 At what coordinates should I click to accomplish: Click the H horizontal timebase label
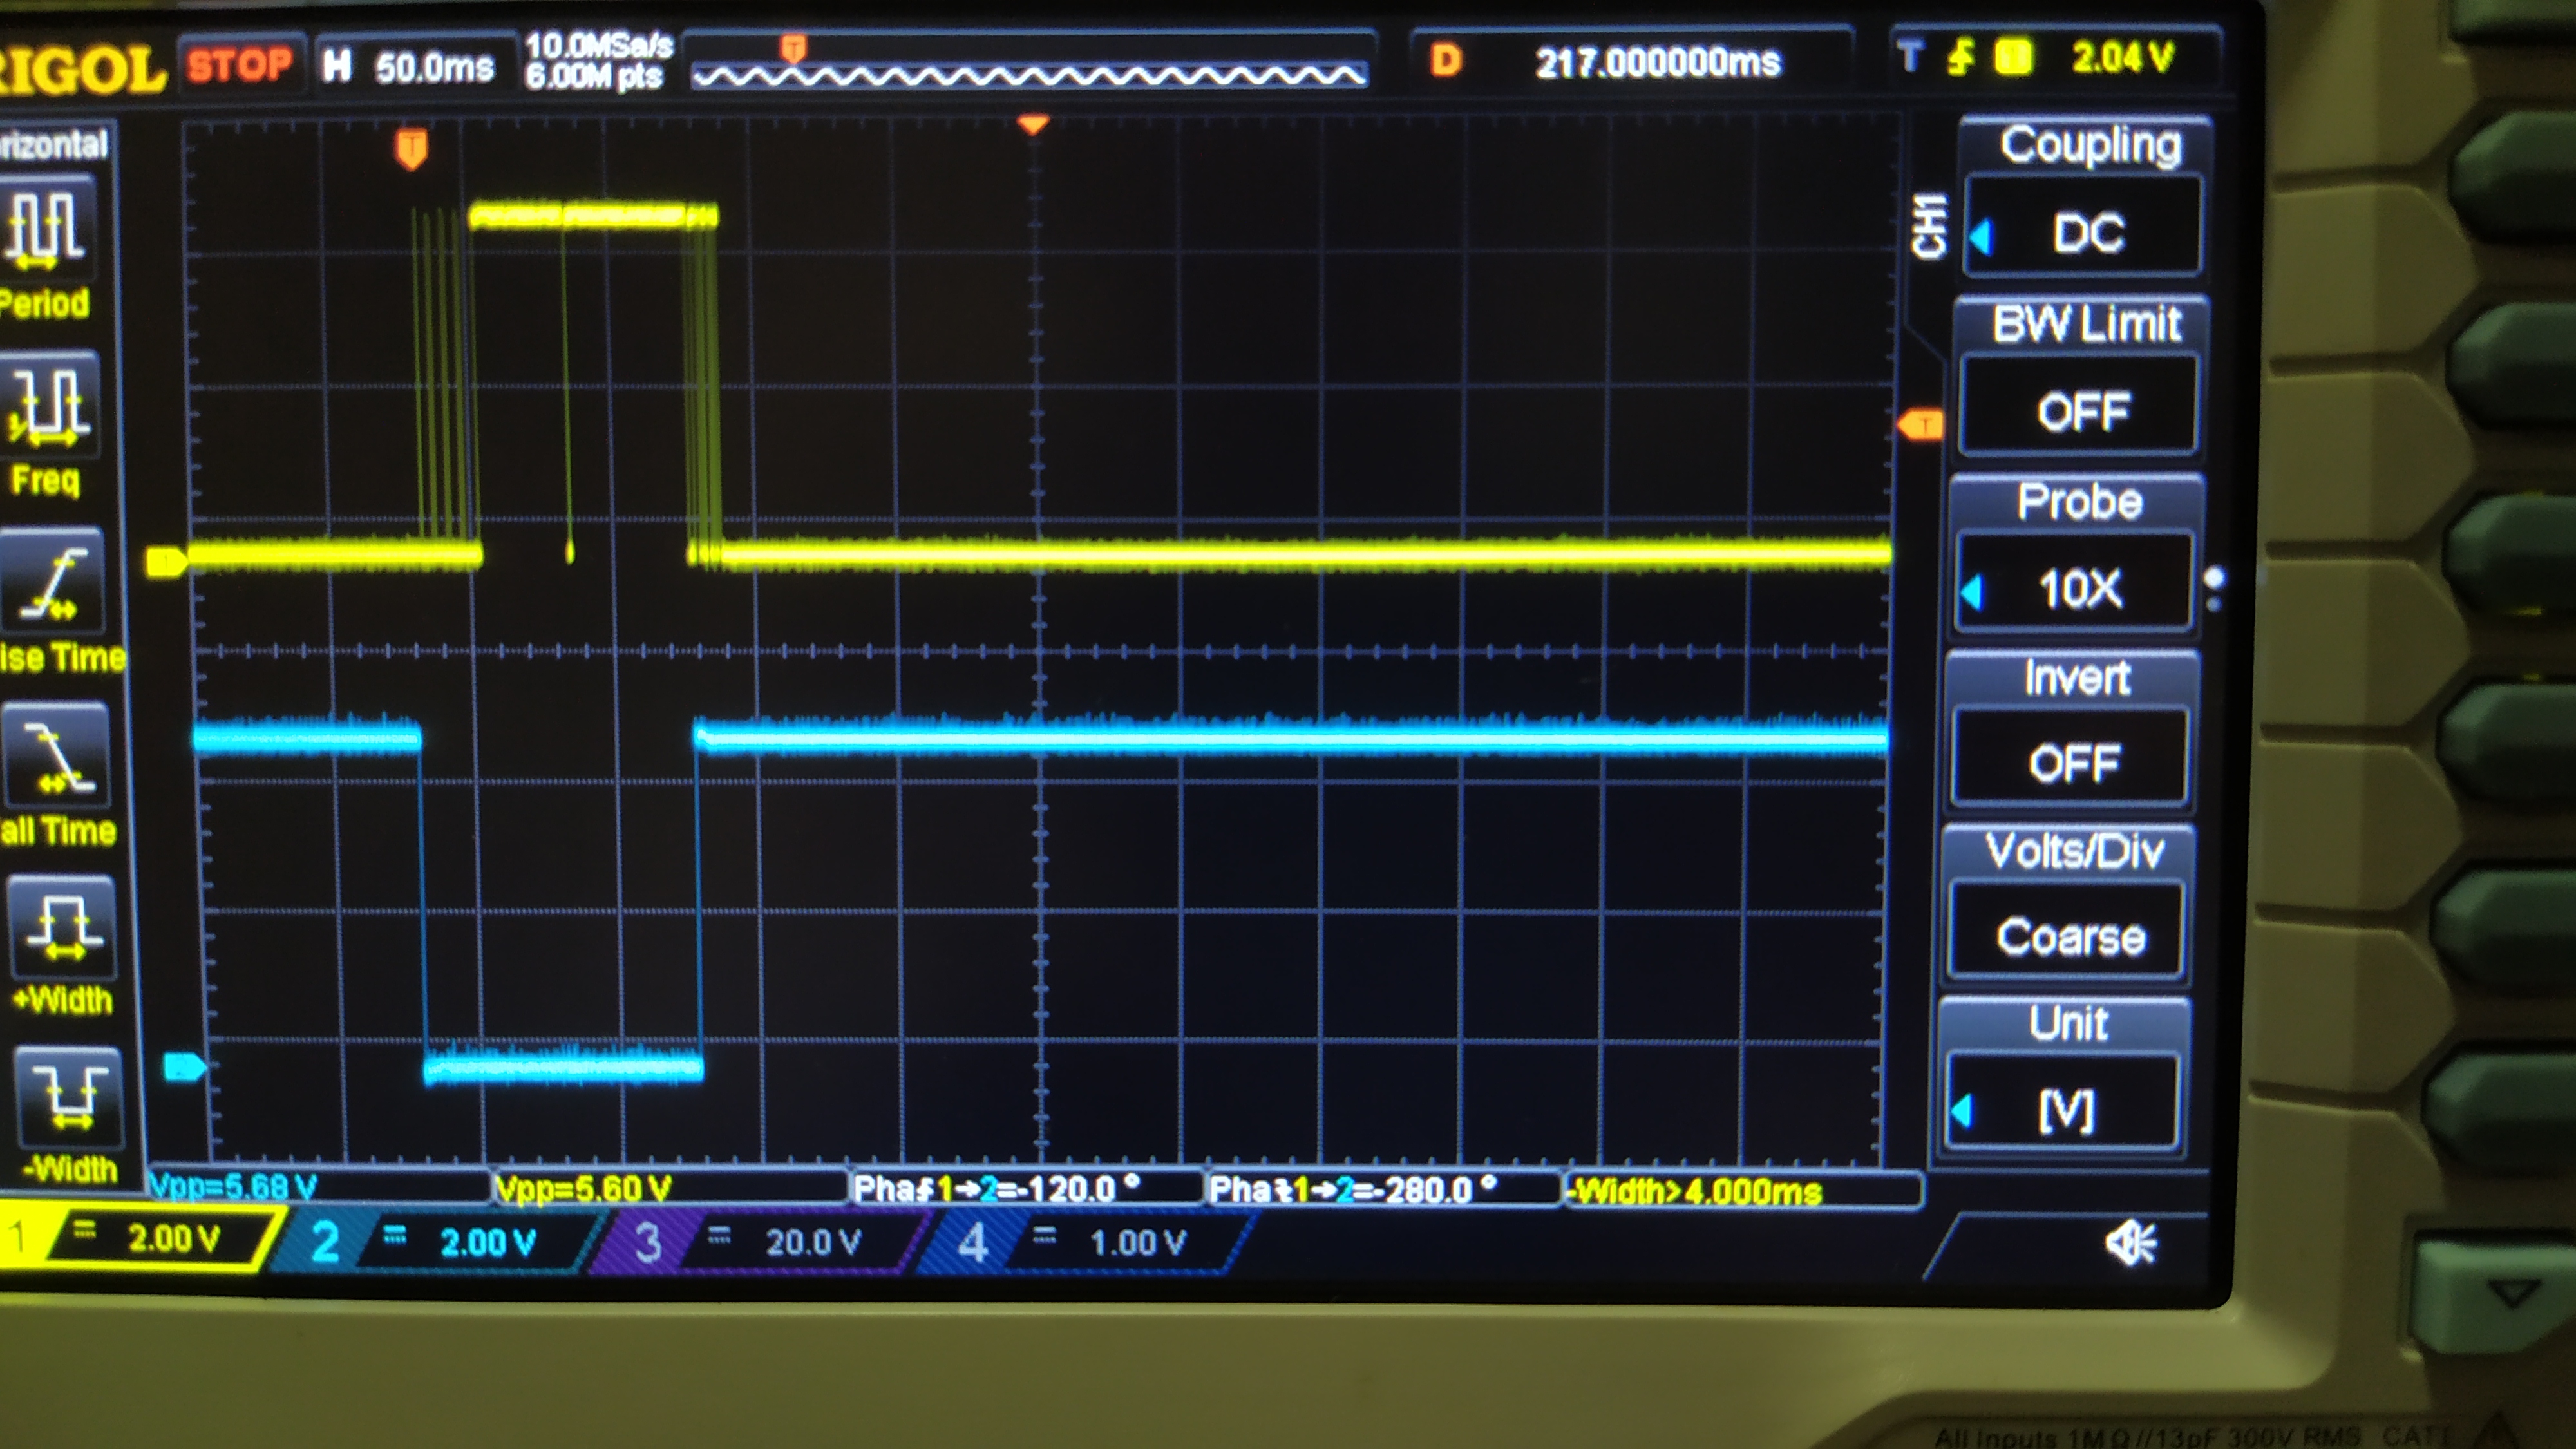(x=337, y=65)
